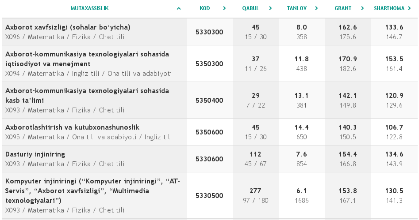Click the up chevron beside MUTAXASSISLIK

(x=179, y=8)
